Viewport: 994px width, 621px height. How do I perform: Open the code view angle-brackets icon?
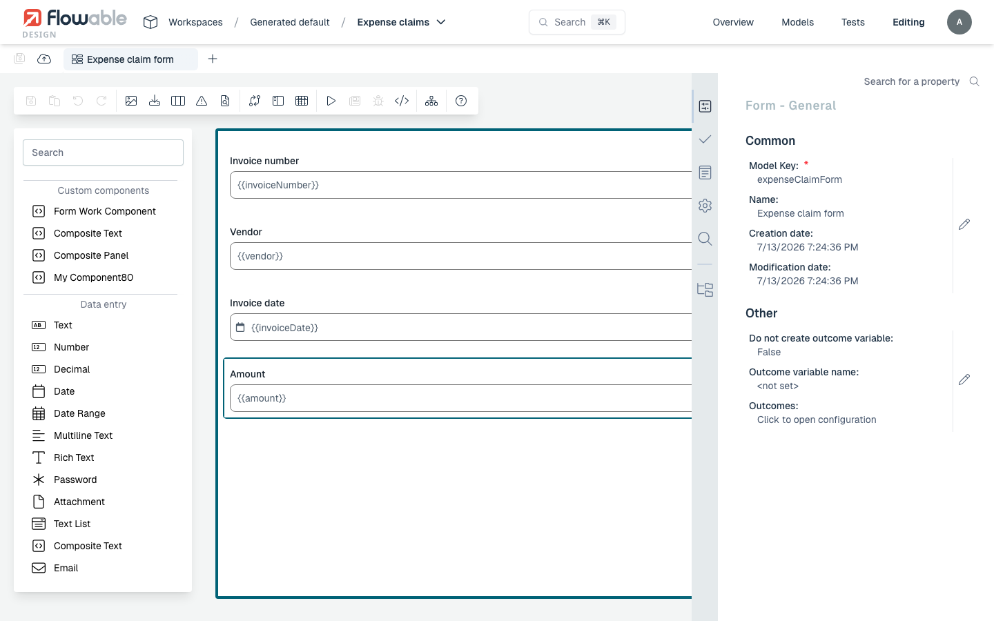(402, 101)
